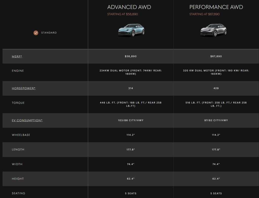
Task: Open the EV Consumption footnote link
Action: [27, 120]
